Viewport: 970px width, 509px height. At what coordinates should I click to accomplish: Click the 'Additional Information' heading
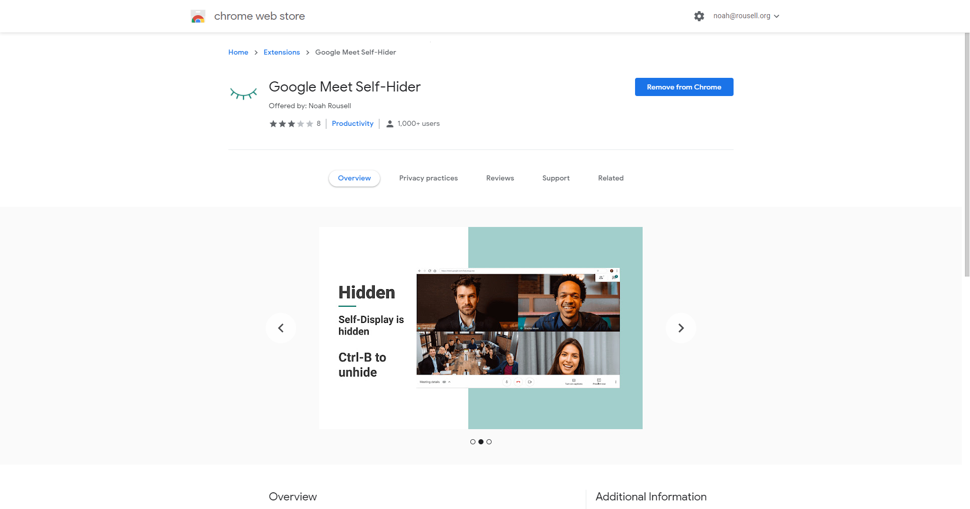(651, 496)
